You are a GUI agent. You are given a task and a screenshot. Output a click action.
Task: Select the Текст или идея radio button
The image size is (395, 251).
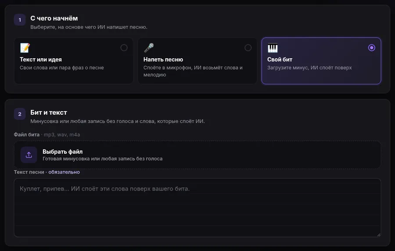click(x=124, y=48)
